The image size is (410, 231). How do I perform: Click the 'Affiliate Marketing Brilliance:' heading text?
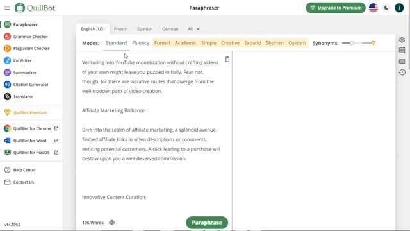tap(114, 110)
